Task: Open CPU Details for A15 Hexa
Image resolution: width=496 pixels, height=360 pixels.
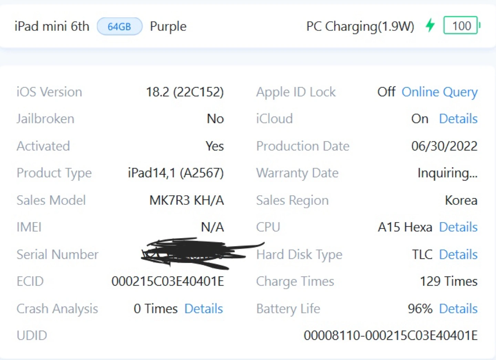Action: [458, 227]
